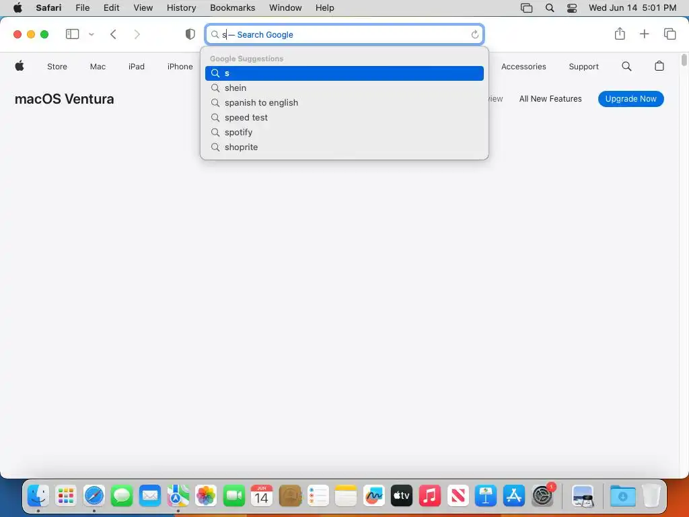Image resolution: width=689 pixels, height=517 pixels.
Task: Reload the page with the refresh icon
Action: tap(474, 34)
